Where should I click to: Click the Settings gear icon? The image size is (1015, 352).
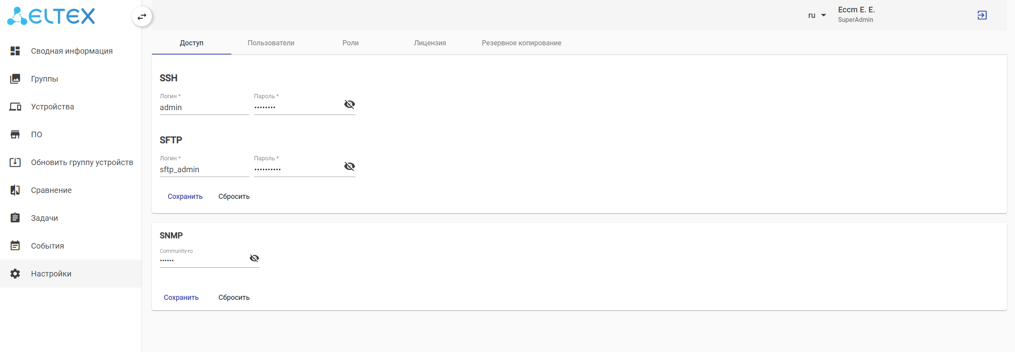pos(15,274)
